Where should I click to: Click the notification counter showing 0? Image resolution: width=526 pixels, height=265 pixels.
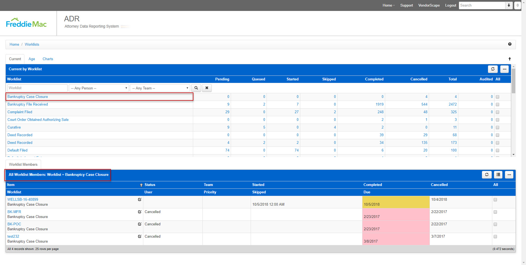coord(518,5)
